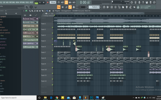Open the VIEW menu

pos(17,2)
